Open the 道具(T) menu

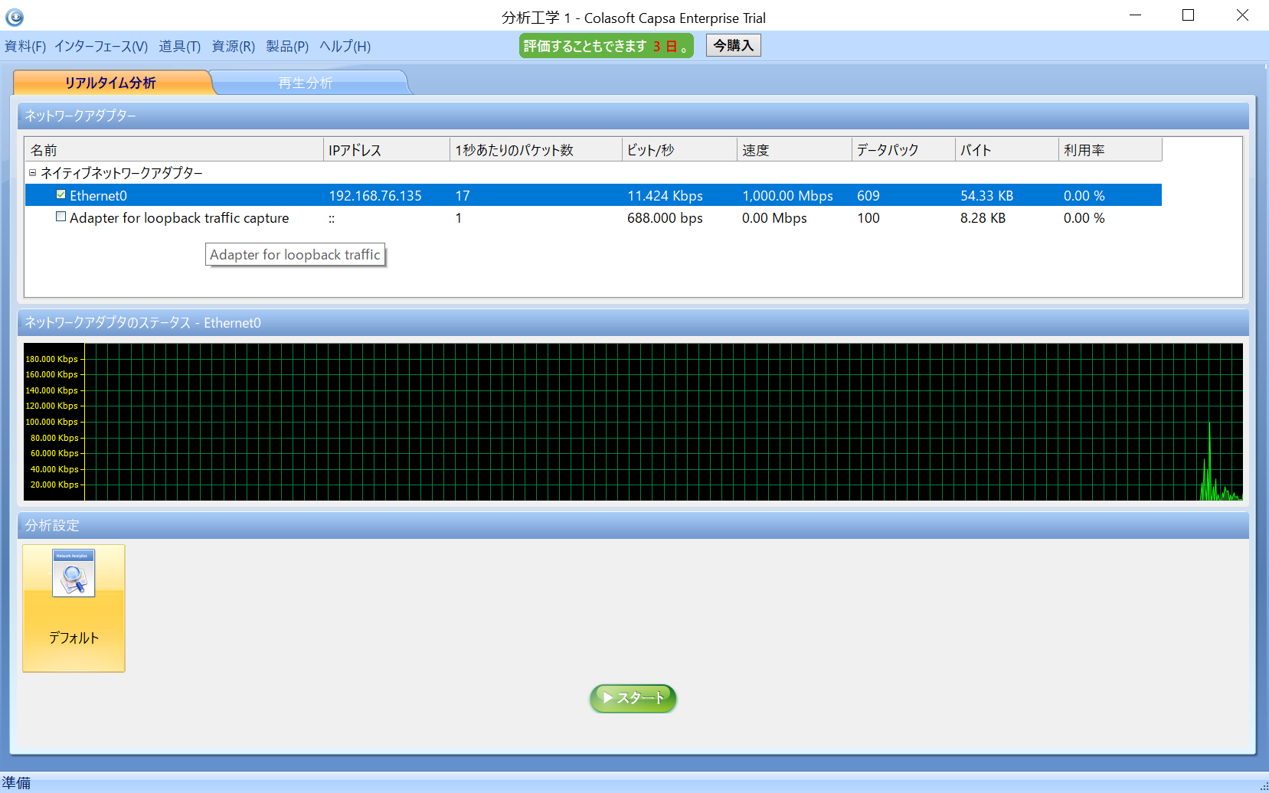pos(179,47)
